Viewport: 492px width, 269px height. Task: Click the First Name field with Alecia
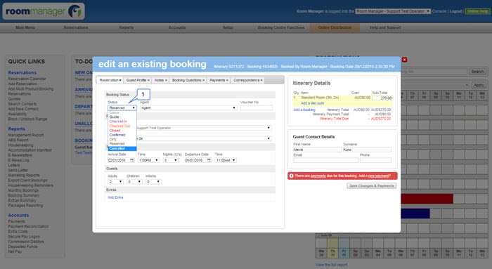click(x=317, y=150)
